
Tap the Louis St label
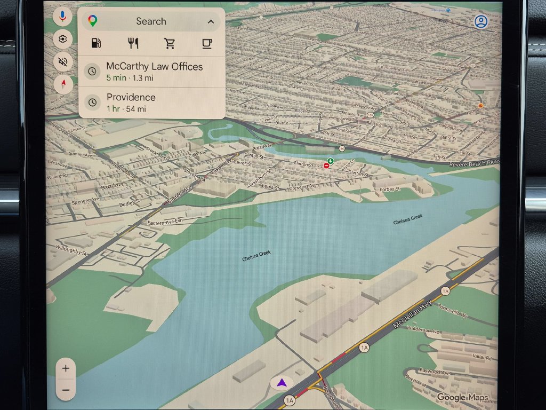point(270,187)
